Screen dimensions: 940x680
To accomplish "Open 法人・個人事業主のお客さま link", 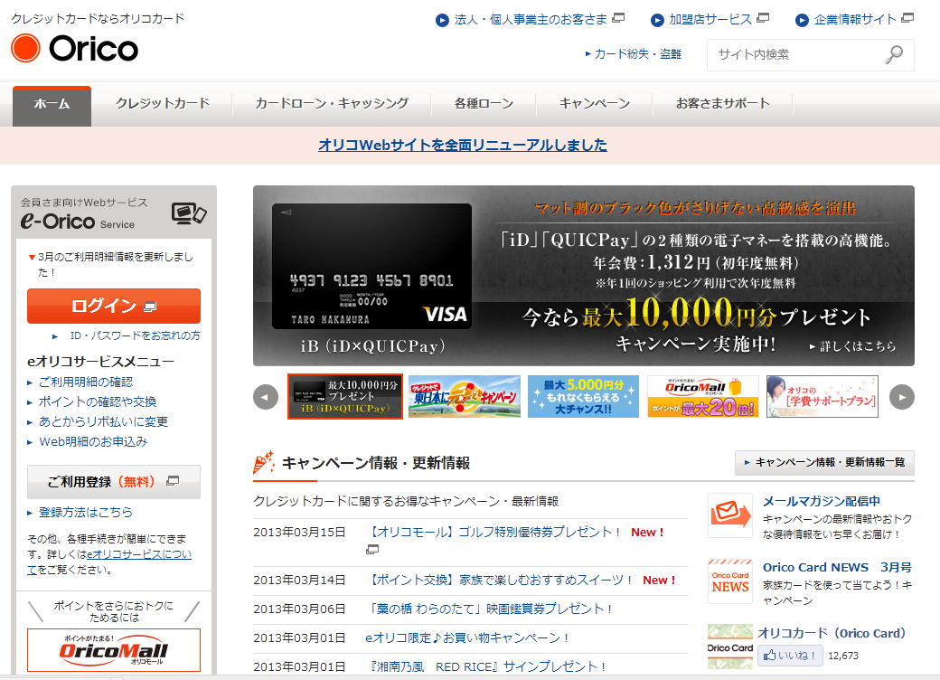I will (531, 20).
